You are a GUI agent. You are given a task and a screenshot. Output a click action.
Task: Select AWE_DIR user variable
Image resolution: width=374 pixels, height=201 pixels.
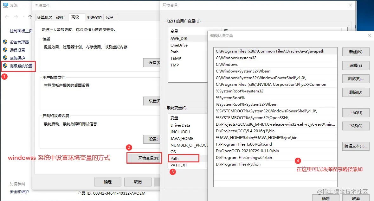pyautogui.click(x=188, y=38)
